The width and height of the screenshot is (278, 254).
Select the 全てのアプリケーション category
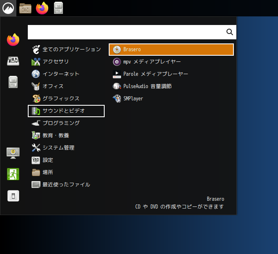[66, 50]
